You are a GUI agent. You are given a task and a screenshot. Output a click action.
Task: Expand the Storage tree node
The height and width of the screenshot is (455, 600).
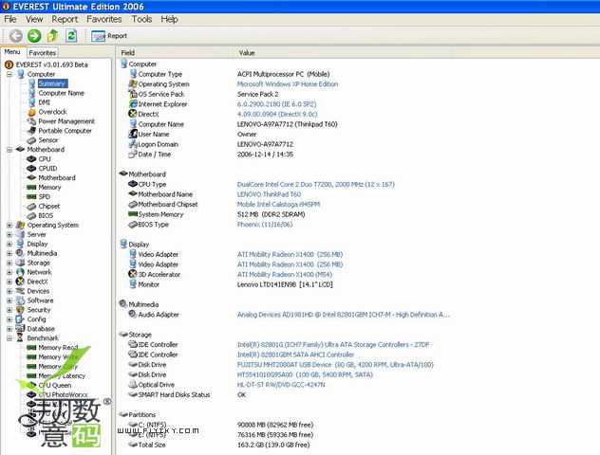(9, 263)
